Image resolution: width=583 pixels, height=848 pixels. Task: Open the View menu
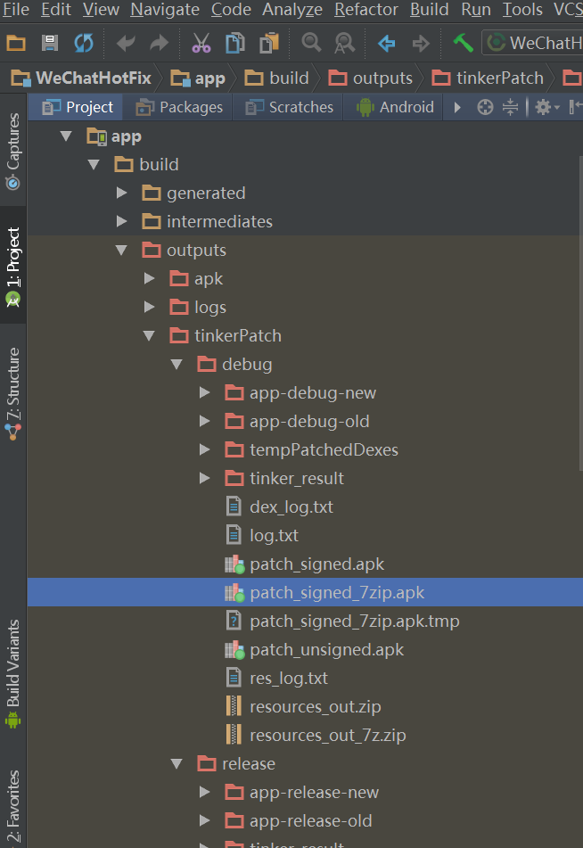101,9
